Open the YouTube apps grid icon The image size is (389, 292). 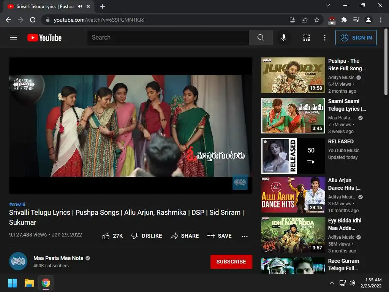point(307,38)
